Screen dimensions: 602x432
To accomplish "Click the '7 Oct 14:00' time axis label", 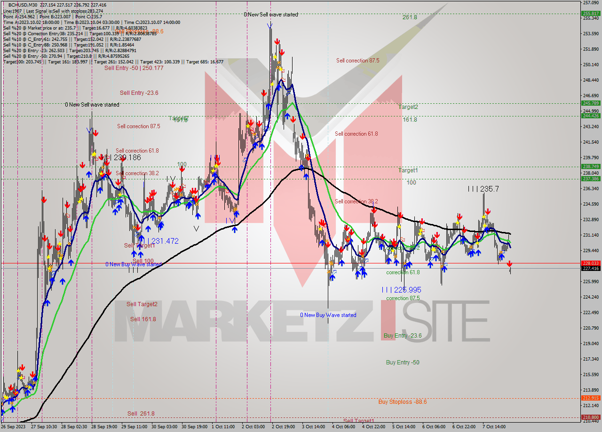I will (494, 427).
